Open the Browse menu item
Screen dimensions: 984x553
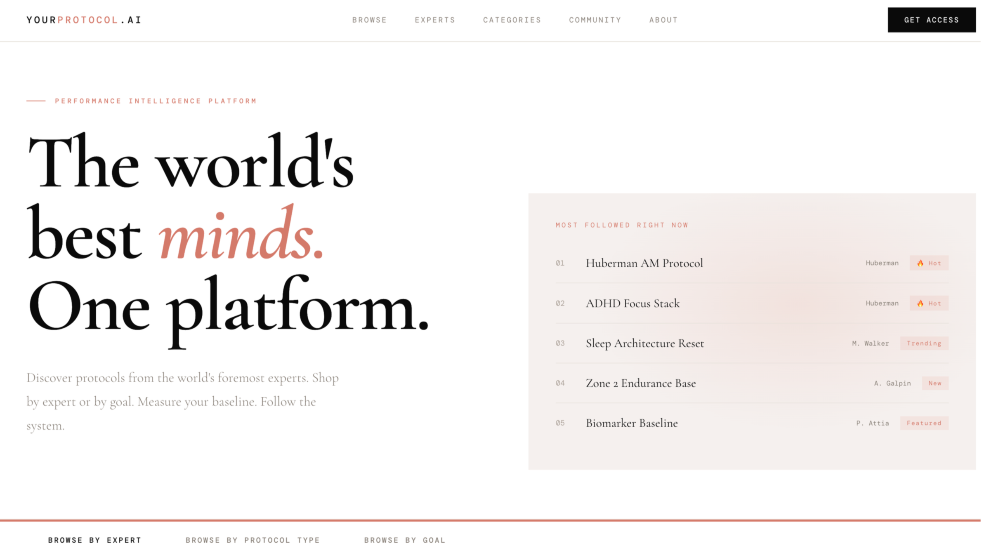click(369, 20)
